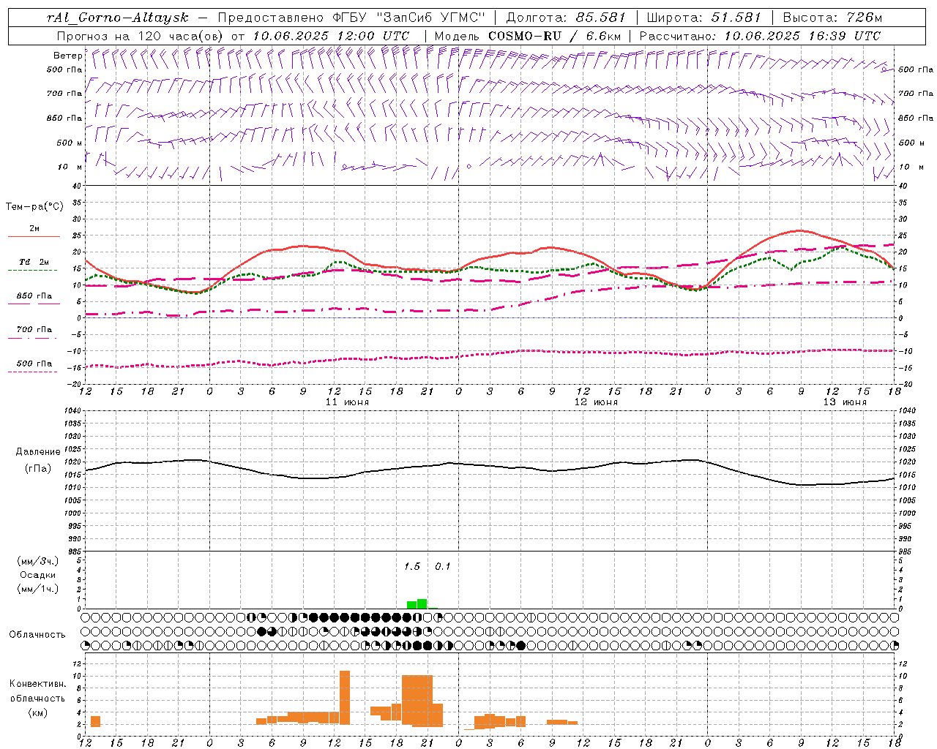Image resolution: width=937 pixels, height=749 pixels.
Task: Click the Облачность cloud cover label
Action: tap(37, 634)
